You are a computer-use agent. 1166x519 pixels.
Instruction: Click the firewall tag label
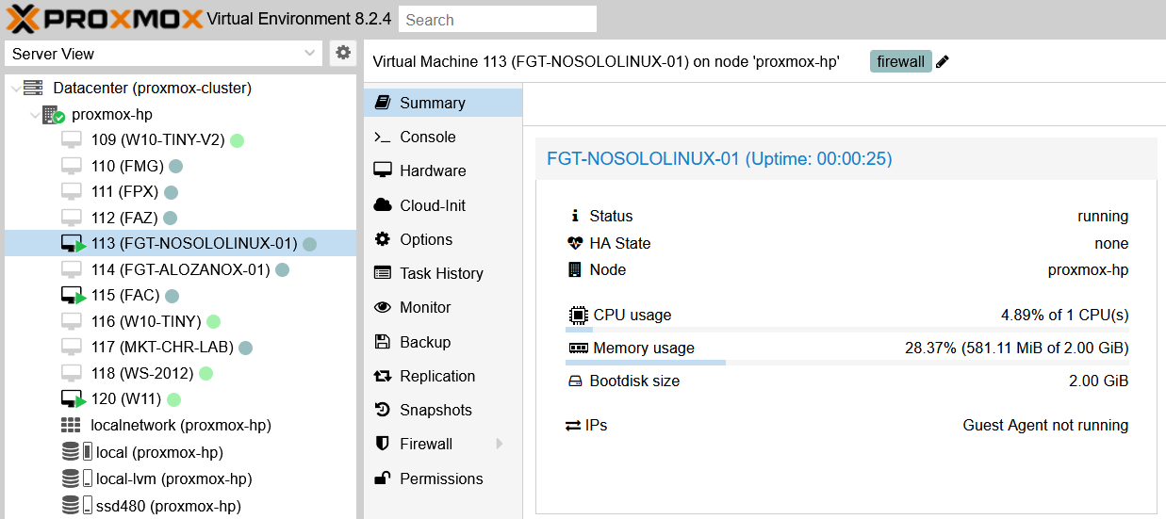click(x=901, y=61)
